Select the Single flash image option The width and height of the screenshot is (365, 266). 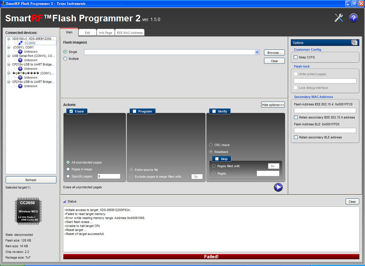(65, 52)
